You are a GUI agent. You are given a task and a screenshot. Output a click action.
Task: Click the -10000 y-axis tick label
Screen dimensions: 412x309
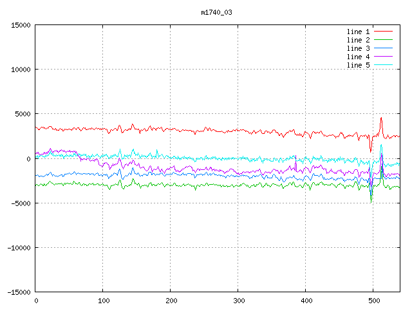[18, 248]
